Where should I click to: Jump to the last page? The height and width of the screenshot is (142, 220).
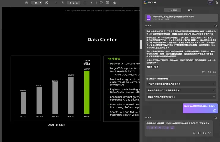pyautogui.click(x=92, y=3)
